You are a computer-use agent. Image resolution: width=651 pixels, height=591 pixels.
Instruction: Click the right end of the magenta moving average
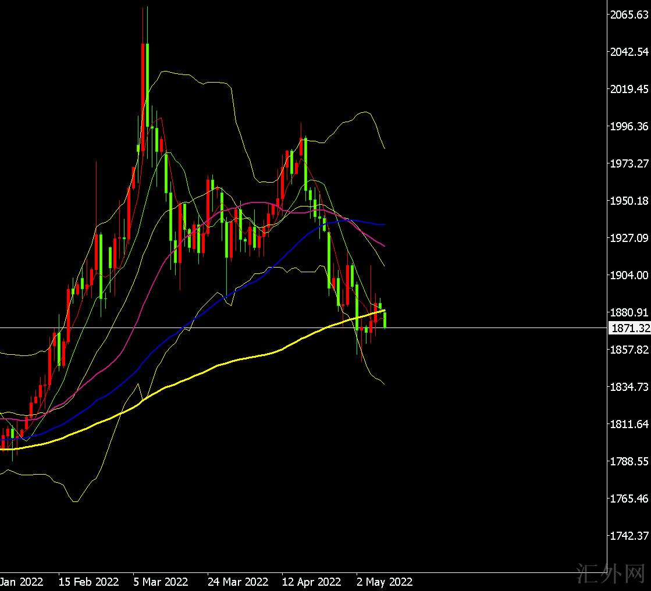pos(383,245)
